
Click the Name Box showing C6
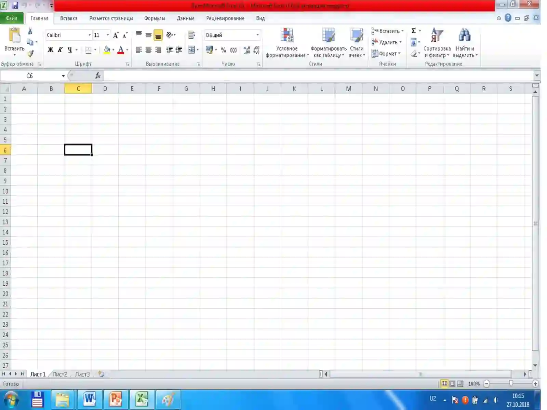pyautogui.click(x=30, y=76)
